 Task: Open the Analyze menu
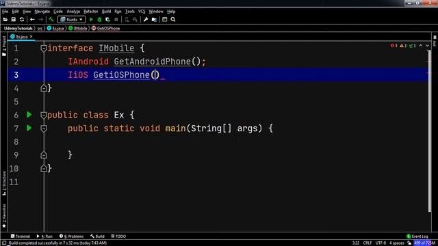pos(73,12)
